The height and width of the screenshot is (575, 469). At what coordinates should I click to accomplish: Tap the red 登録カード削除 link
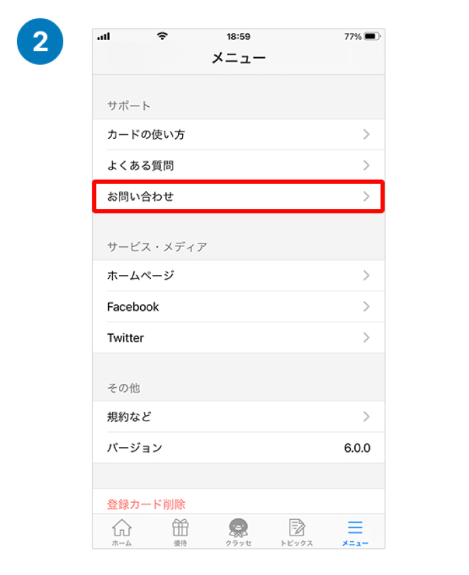(146, 504)
